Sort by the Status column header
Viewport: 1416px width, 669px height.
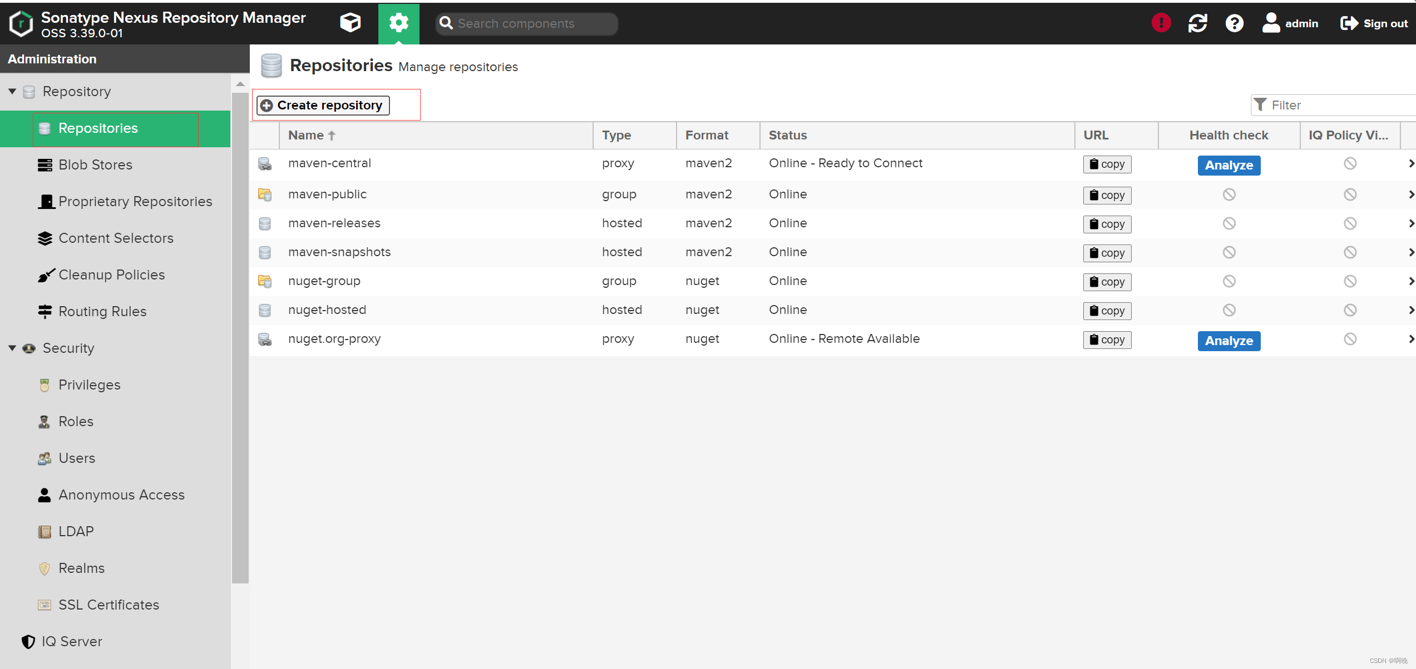(917, 136)
